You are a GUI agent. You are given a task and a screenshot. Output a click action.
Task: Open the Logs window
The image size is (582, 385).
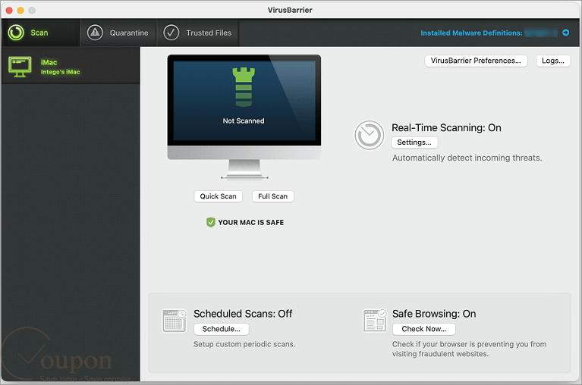[552, 61]
